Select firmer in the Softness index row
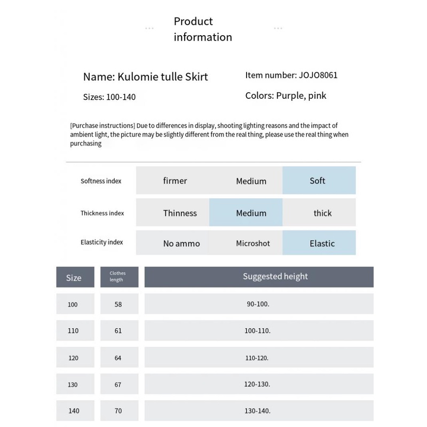 pos(175,180)
